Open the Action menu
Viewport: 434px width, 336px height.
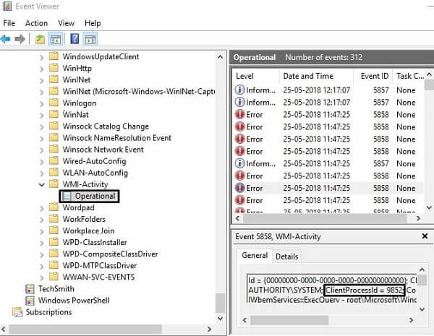(37, 23)
